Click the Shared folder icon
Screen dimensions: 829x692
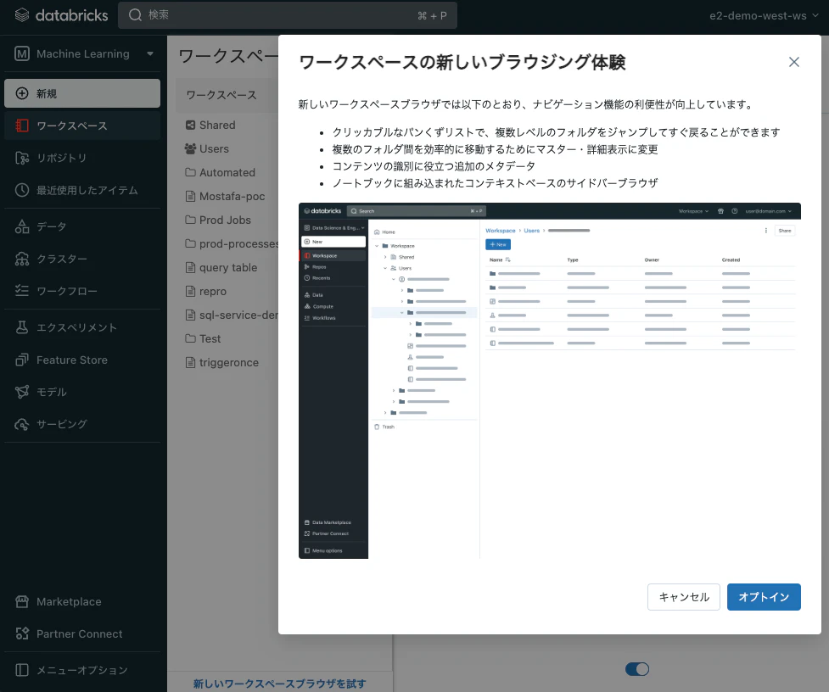pyautogui.click(x=190, y=126)
